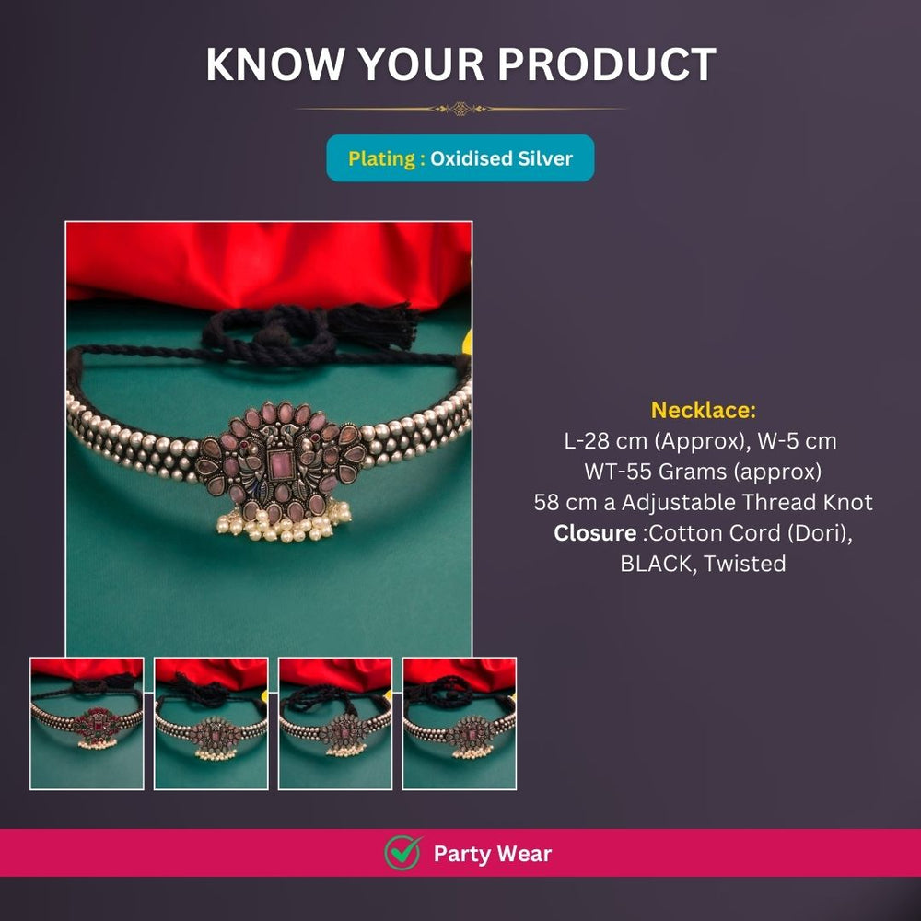
Task: Click the BLACK, Twisted text line
Action: point(703,564)
